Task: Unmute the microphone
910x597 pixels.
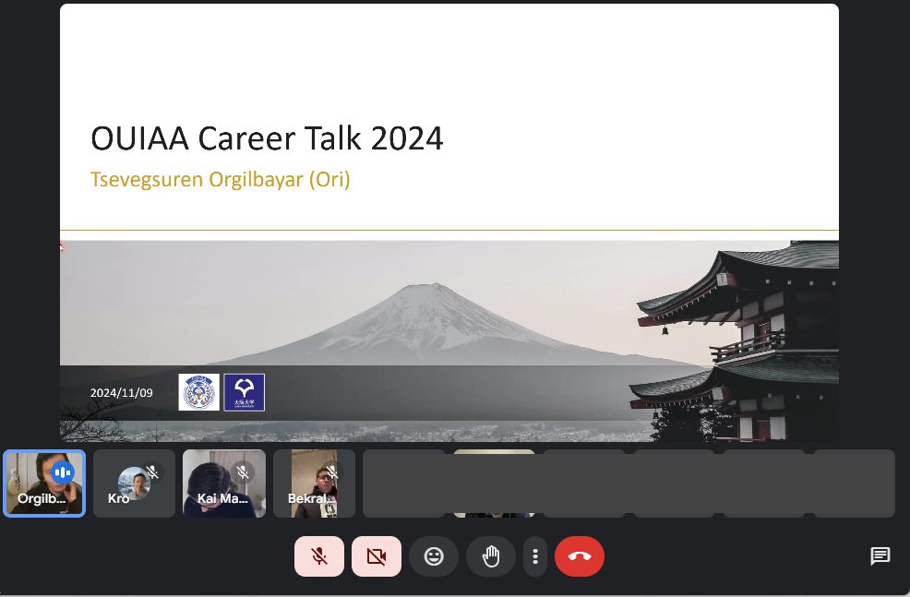Action: pyautogui.click(x=319, y=556)
